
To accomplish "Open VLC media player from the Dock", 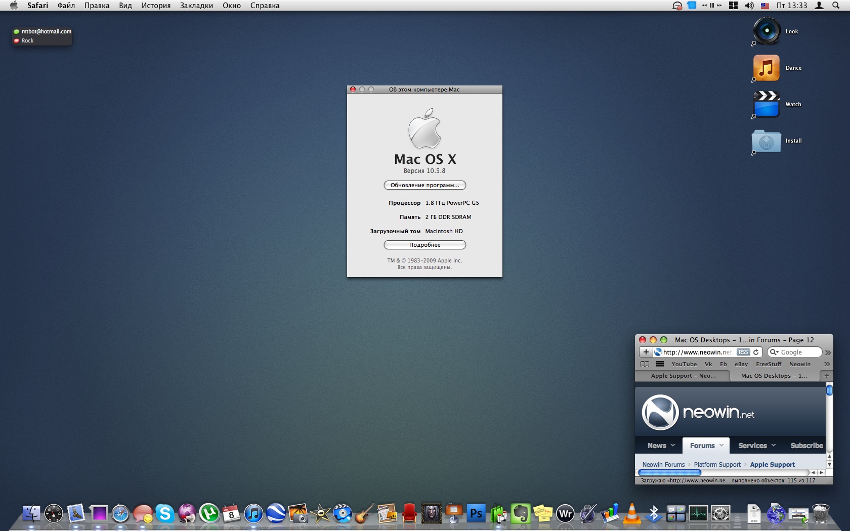I will (x=632, y=513).
